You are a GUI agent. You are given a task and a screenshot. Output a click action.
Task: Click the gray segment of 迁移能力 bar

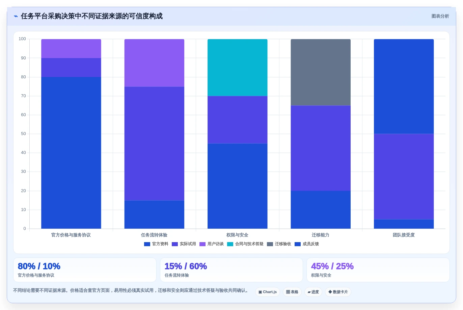321,72
